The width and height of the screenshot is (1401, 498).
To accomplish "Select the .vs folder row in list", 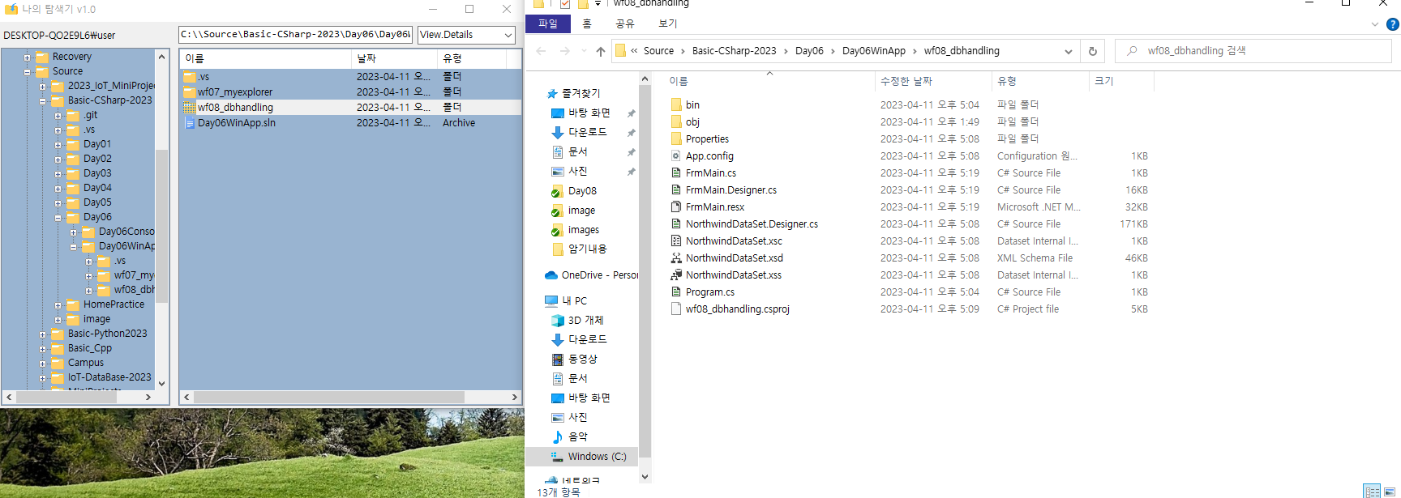I will (350, 77).
